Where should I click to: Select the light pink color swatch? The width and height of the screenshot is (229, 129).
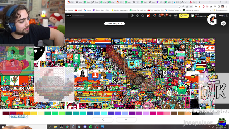point(167,113)
